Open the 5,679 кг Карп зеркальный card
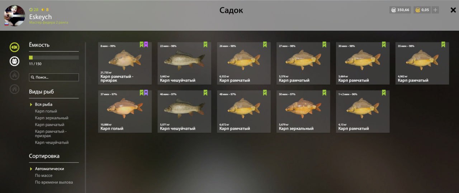The width and height of the screenshot is (459, 193). pos(303,111)
